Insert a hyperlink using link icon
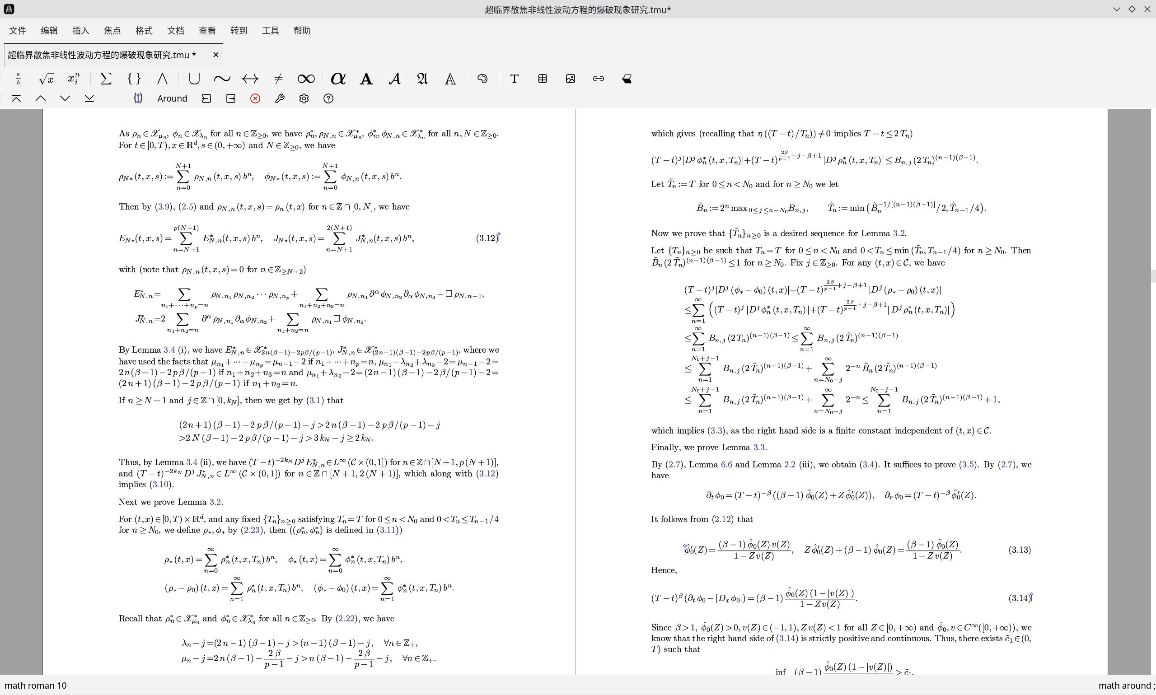1156x695 pixels. tap(598, 79)
